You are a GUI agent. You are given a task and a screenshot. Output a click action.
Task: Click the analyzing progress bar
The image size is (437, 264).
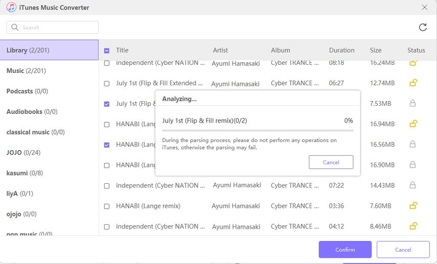258,130
